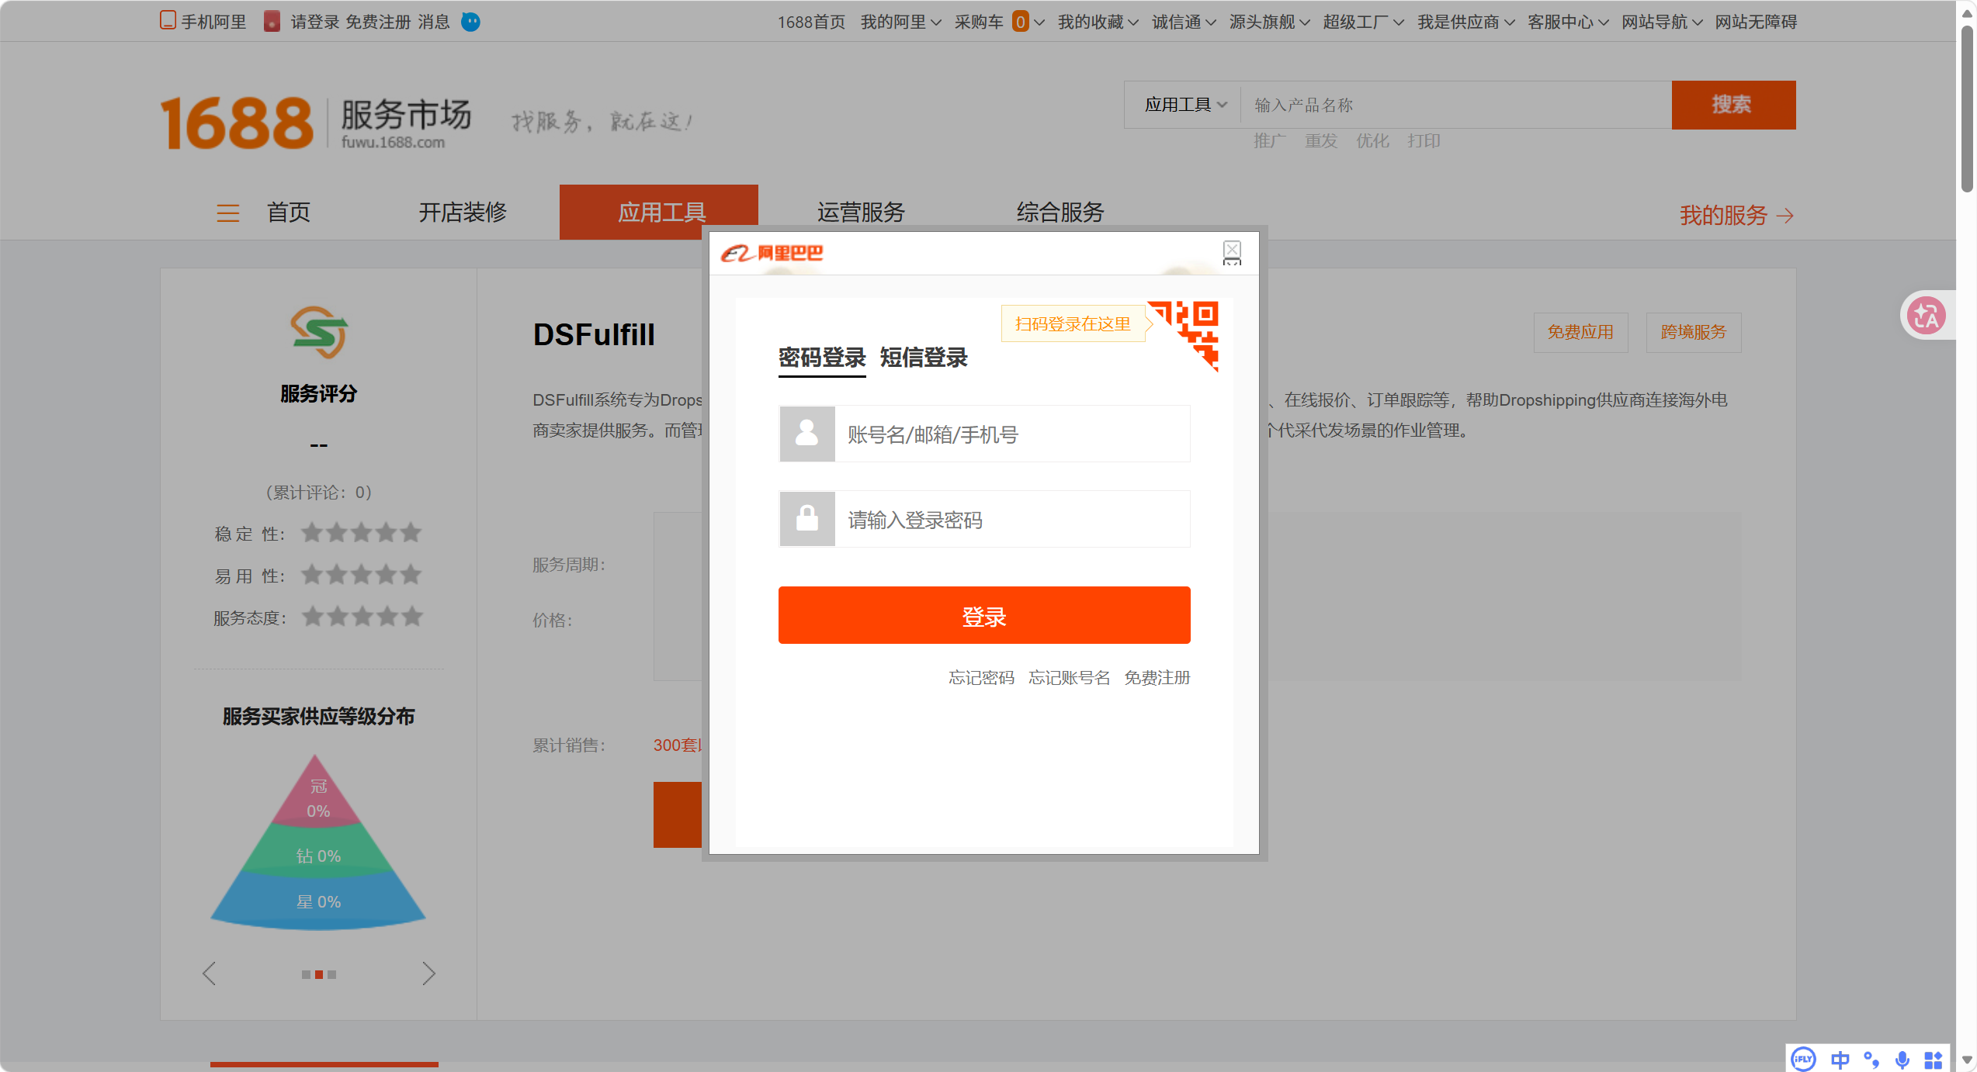Close the Alibaba login dialog
Screen dimensions: 1977x1072
(x=1232, y=250)
